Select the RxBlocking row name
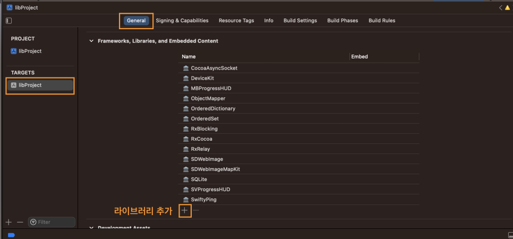This screenshot has height=239, width=513. [204, 129]
